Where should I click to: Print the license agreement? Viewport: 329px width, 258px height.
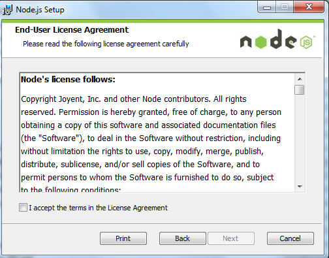[x=123, y=238]
